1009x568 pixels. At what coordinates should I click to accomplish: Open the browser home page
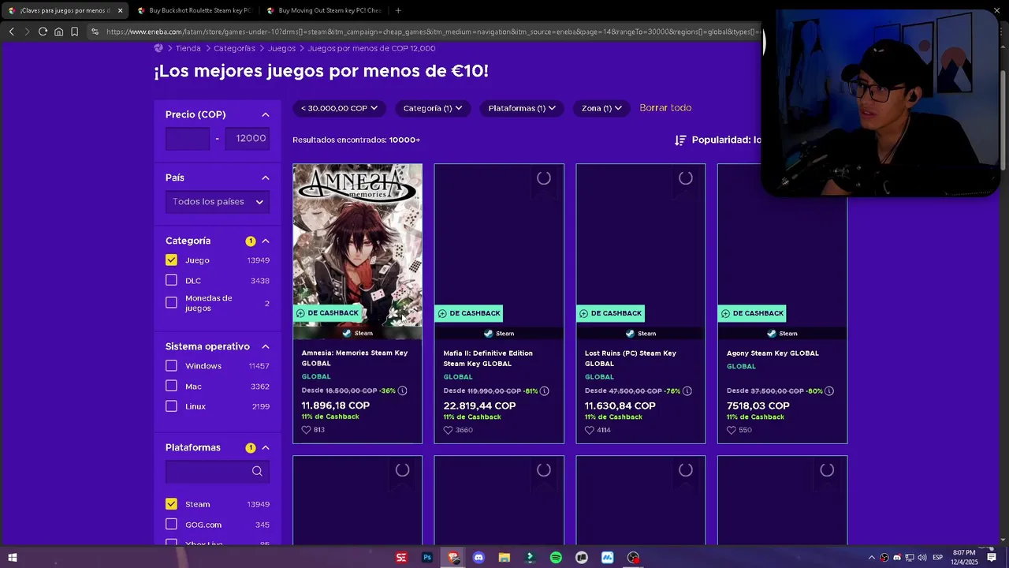pyautogui.click(x=58, y=32)
